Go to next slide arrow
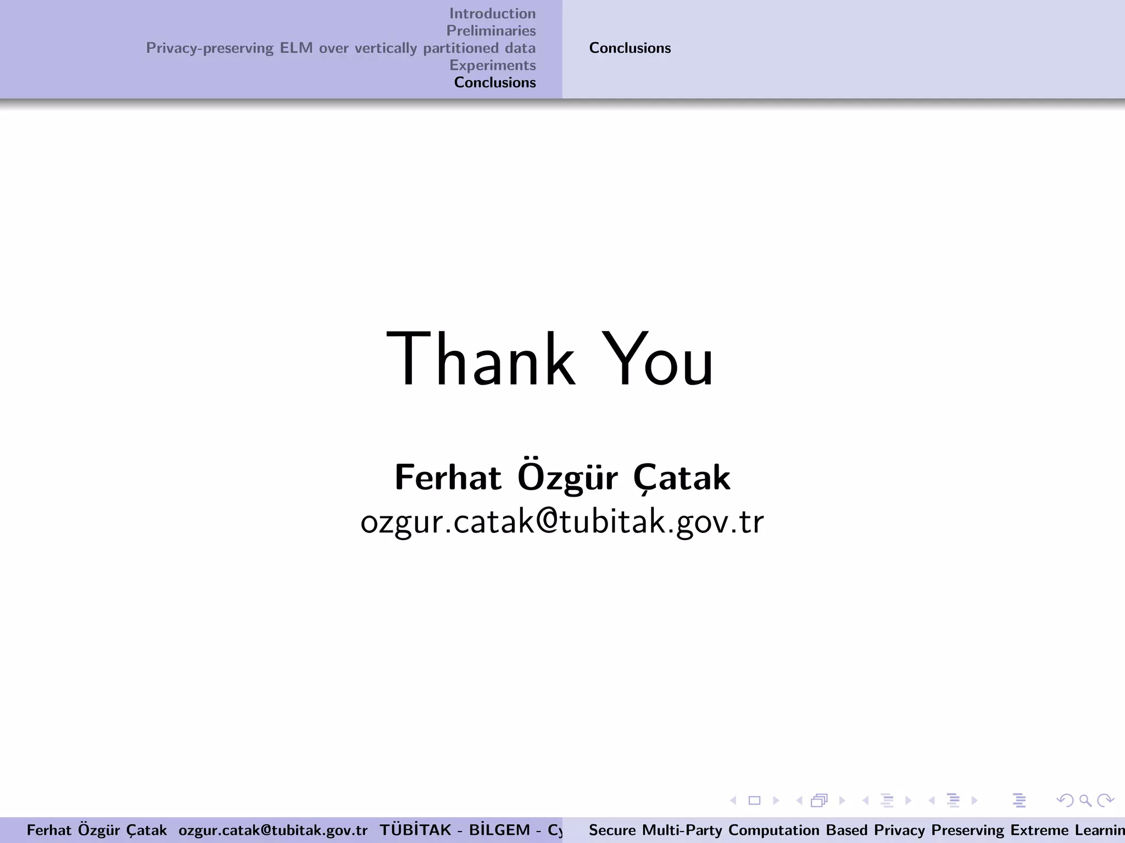1125x843 pixels. tap(776, 801)
